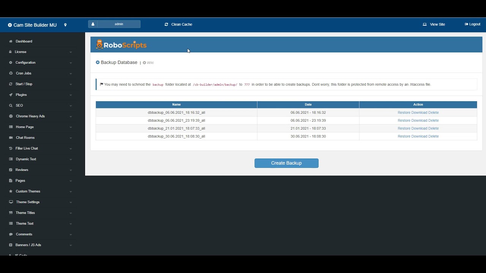Expand the Chrome Heavy Ads arrow
This screenshot has height=273, width=486.
coord(71,116)
